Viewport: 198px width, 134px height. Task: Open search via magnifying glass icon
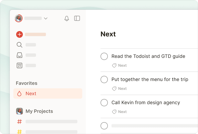(x=19, y=45)
